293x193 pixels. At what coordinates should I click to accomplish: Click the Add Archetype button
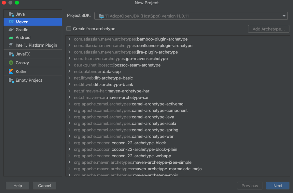tap(269, 29)
